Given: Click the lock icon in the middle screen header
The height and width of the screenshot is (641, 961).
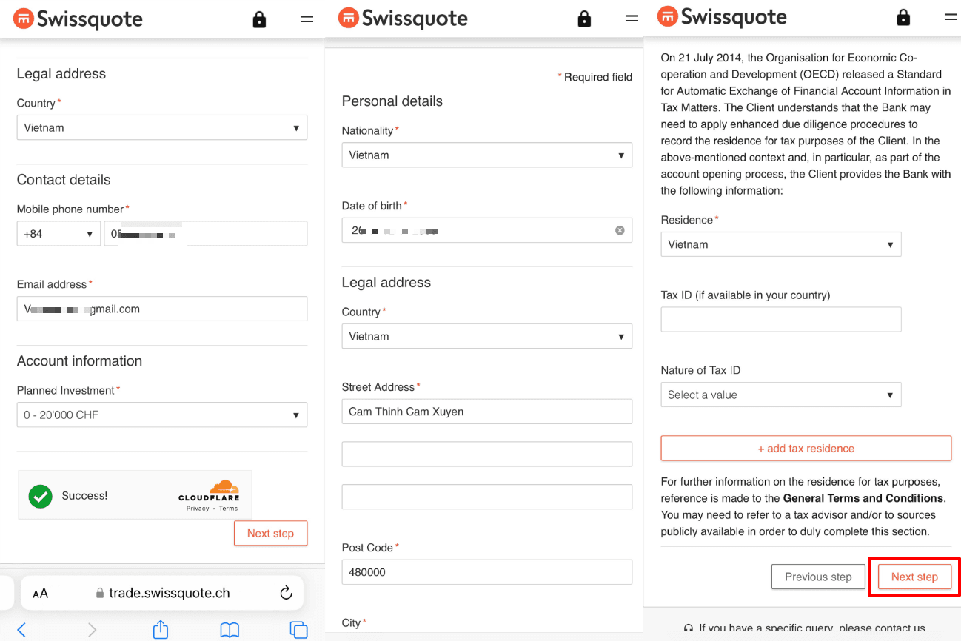Looking at the screenshot, I should point(584,19).
